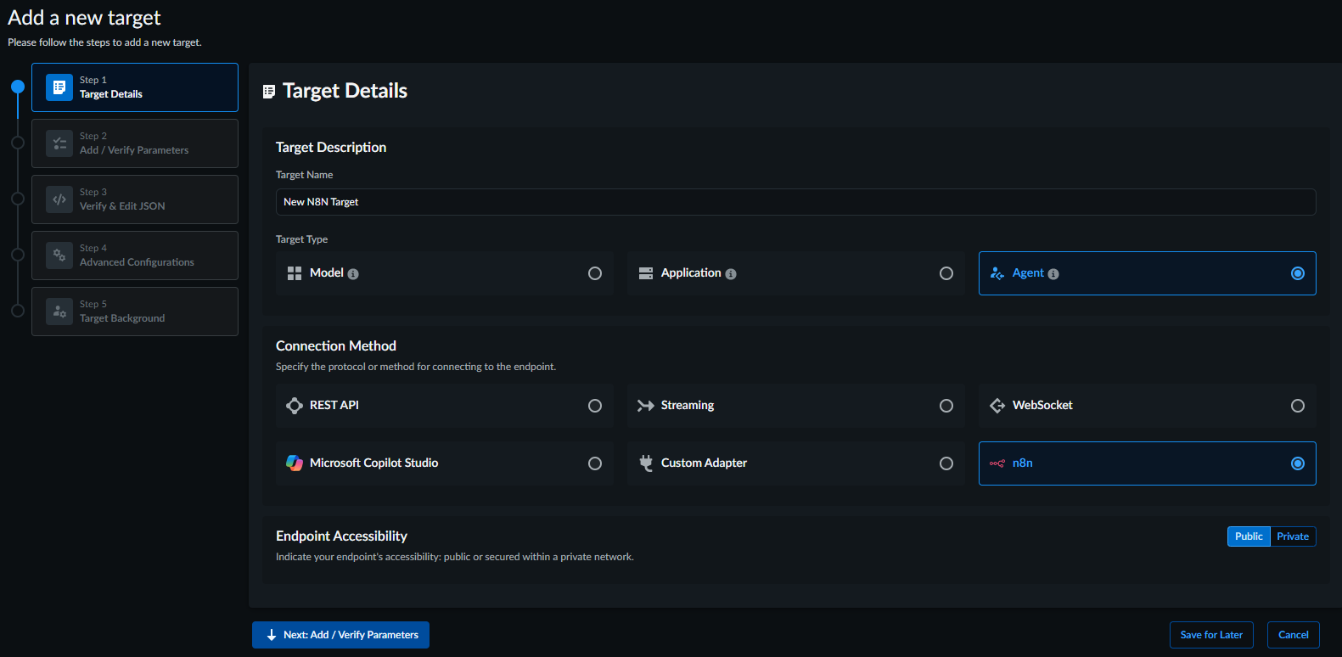Click the Cancel button
1342x657 pixels.
tap(1294, 635)
